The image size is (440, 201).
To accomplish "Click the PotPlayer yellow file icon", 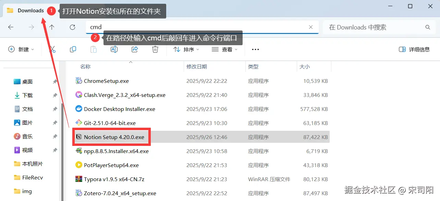I will 78,165.
